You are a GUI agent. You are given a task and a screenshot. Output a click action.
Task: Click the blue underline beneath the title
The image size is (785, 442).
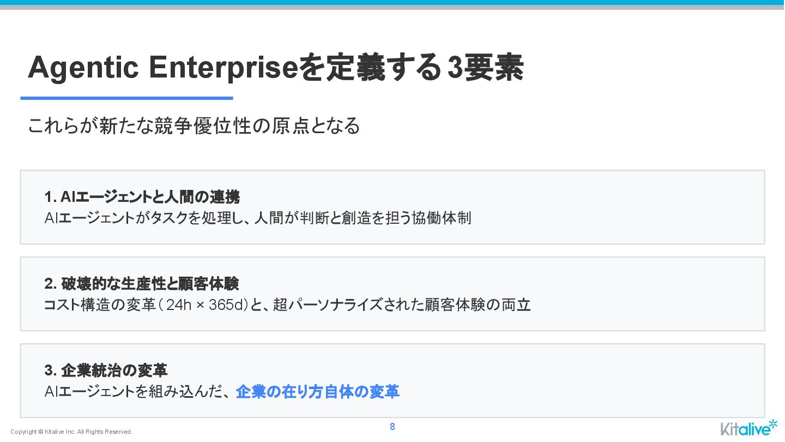coord(126,98)
